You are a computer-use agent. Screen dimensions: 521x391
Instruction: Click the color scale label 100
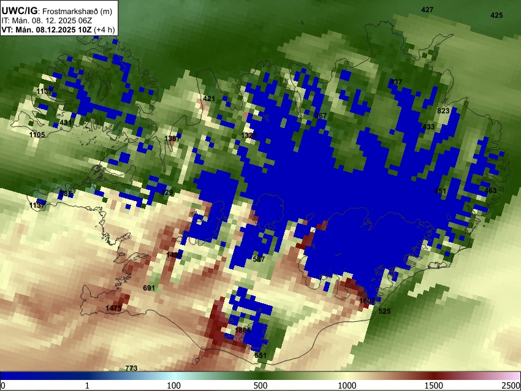pos(174,385)
